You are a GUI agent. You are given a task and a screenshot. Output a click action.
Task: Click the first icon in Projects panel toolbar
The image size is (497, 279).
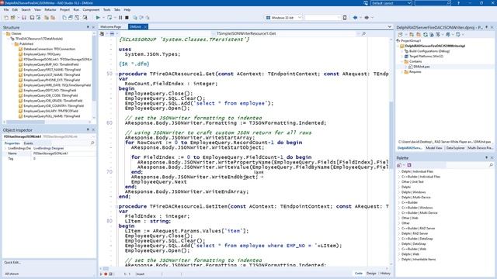401,34
